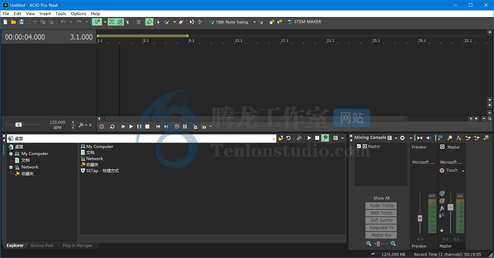
Task: Open the 16th Note Swing groove dropdown
Action: pos(254,22)
